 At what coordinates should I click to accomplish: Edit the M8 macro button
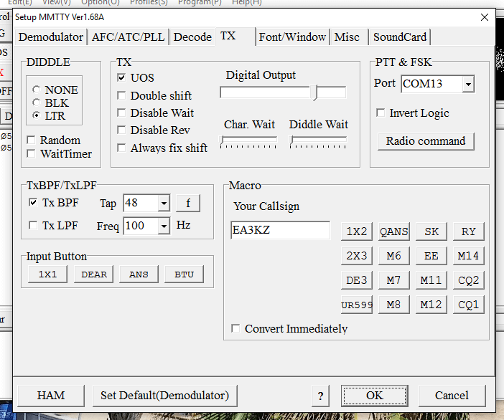pyautogui.click(x=393, y=305)
